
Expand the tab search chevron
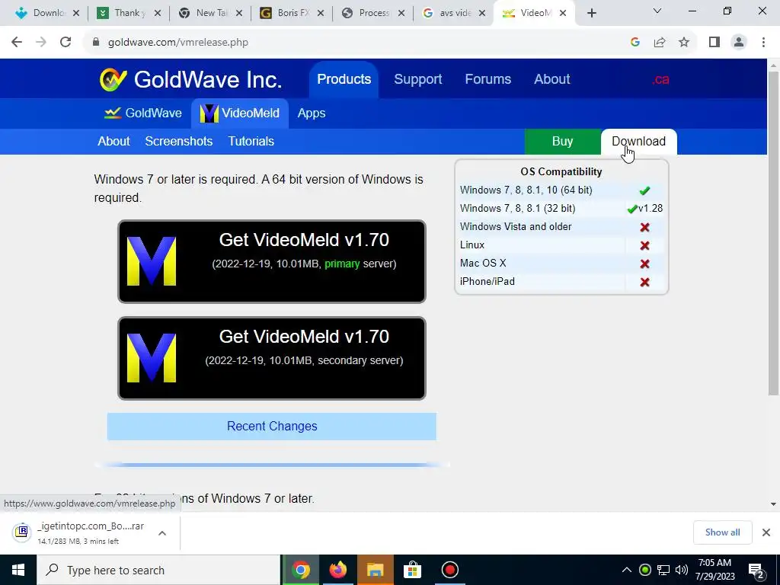pyautogui.click(x=657, y=11)
